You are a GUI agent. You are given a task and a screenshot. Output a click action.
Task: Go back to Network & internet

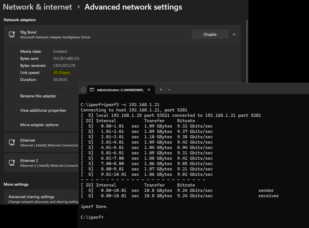tap(37, 7)
